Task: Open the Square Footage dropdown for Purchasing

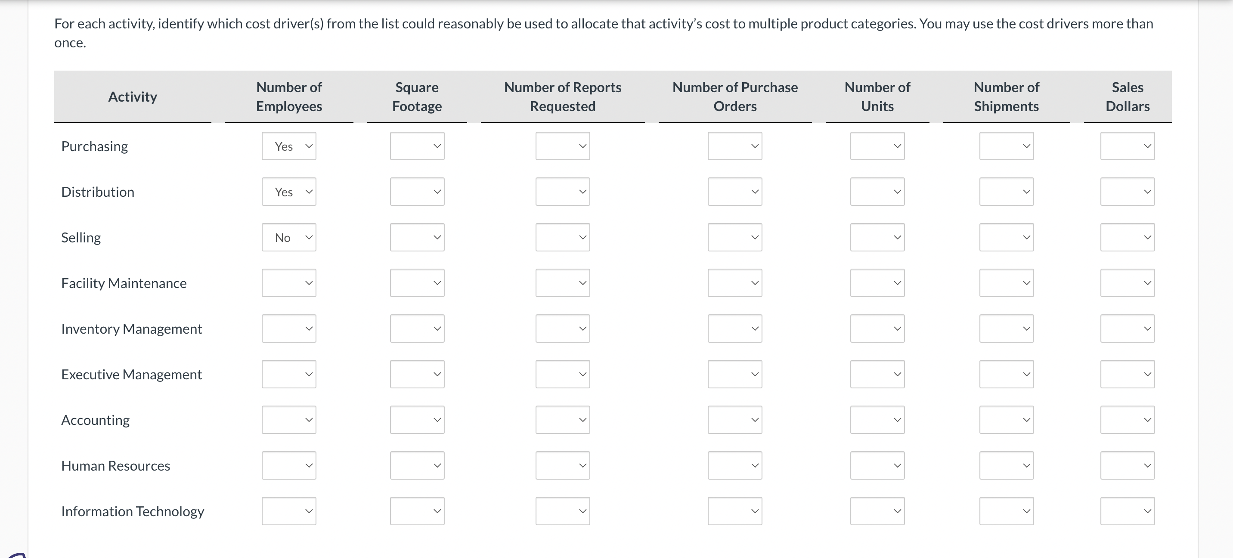Action: pos(416,146)
